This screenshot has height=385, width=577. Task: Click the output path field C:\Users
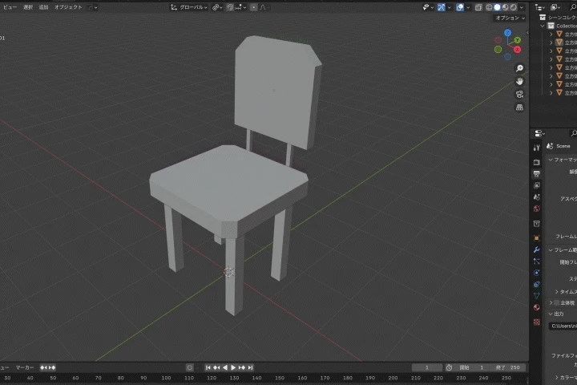pos(563,326)
